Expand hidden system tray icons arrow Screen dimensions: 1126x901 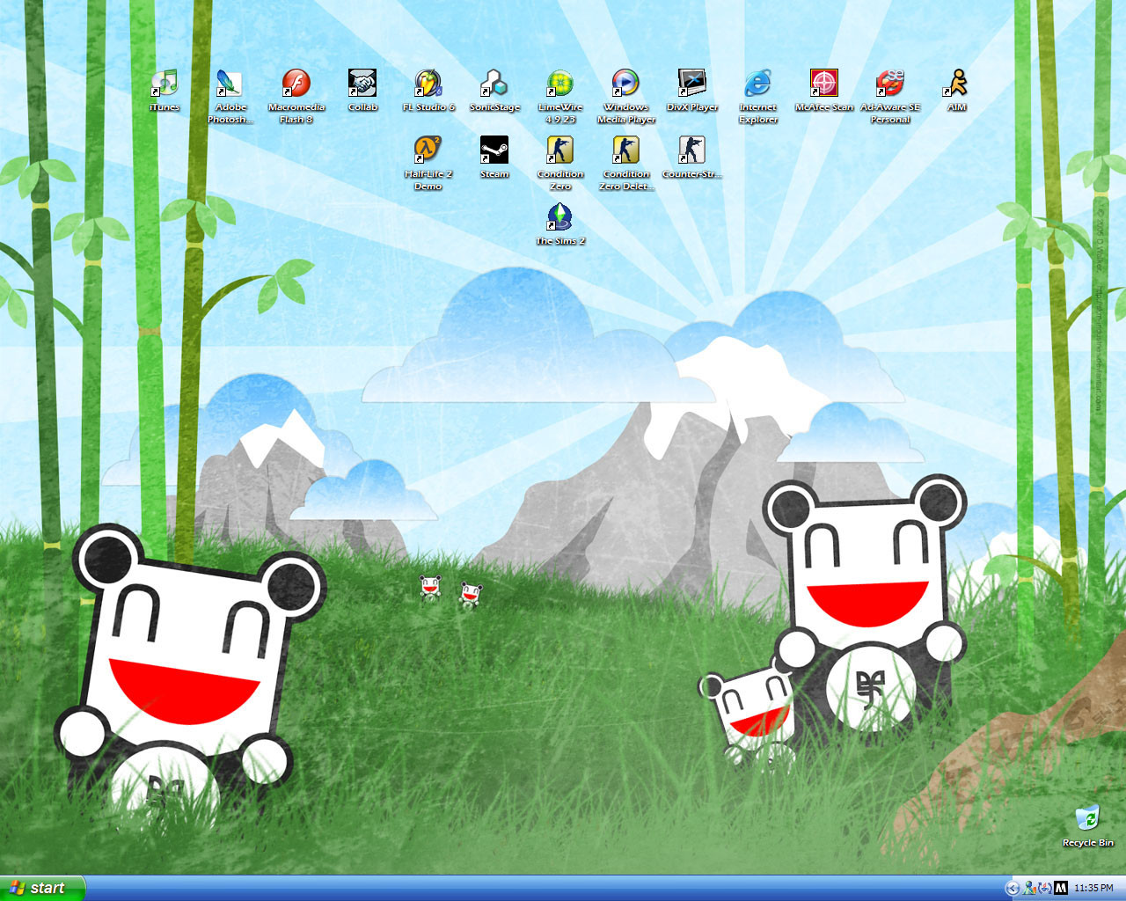[1013, 889]
